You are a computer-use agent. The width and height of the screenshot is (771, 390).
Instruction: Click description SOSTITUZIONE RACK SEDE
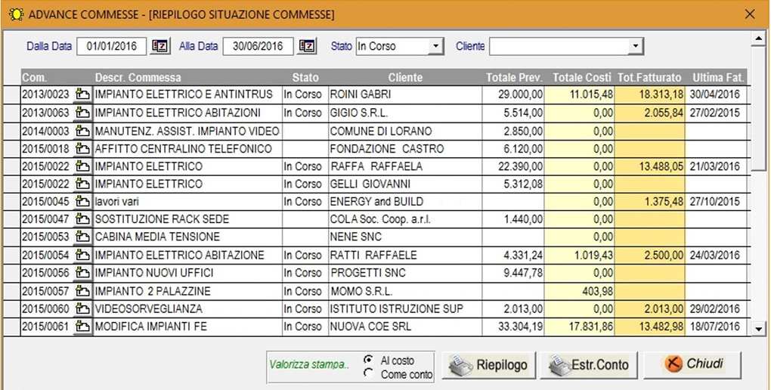(187, 219)
